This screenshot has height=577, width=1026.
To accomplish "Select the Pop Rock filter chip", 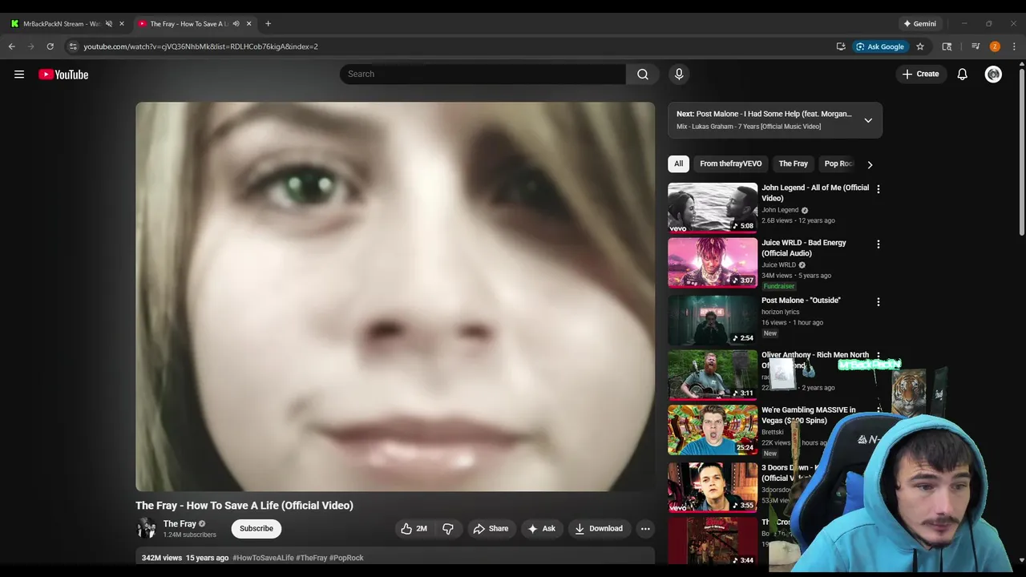I will coord(838,163).
